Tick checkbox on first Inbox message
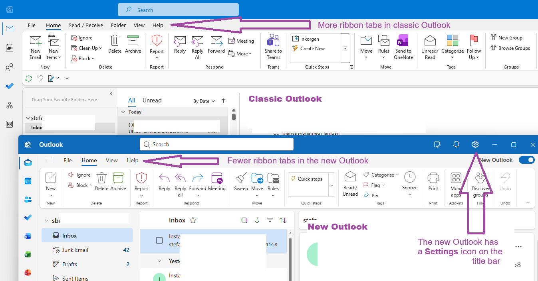Viewport: 538px width, 281px height. [x=159, y=240]
